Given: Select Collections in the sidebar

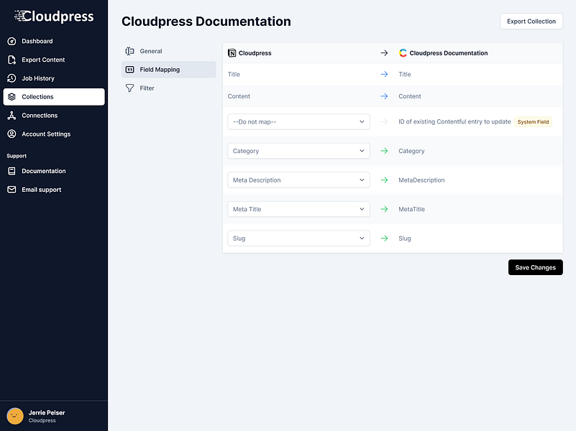Looking at the screenshot, I should click(x=54, y=97).
